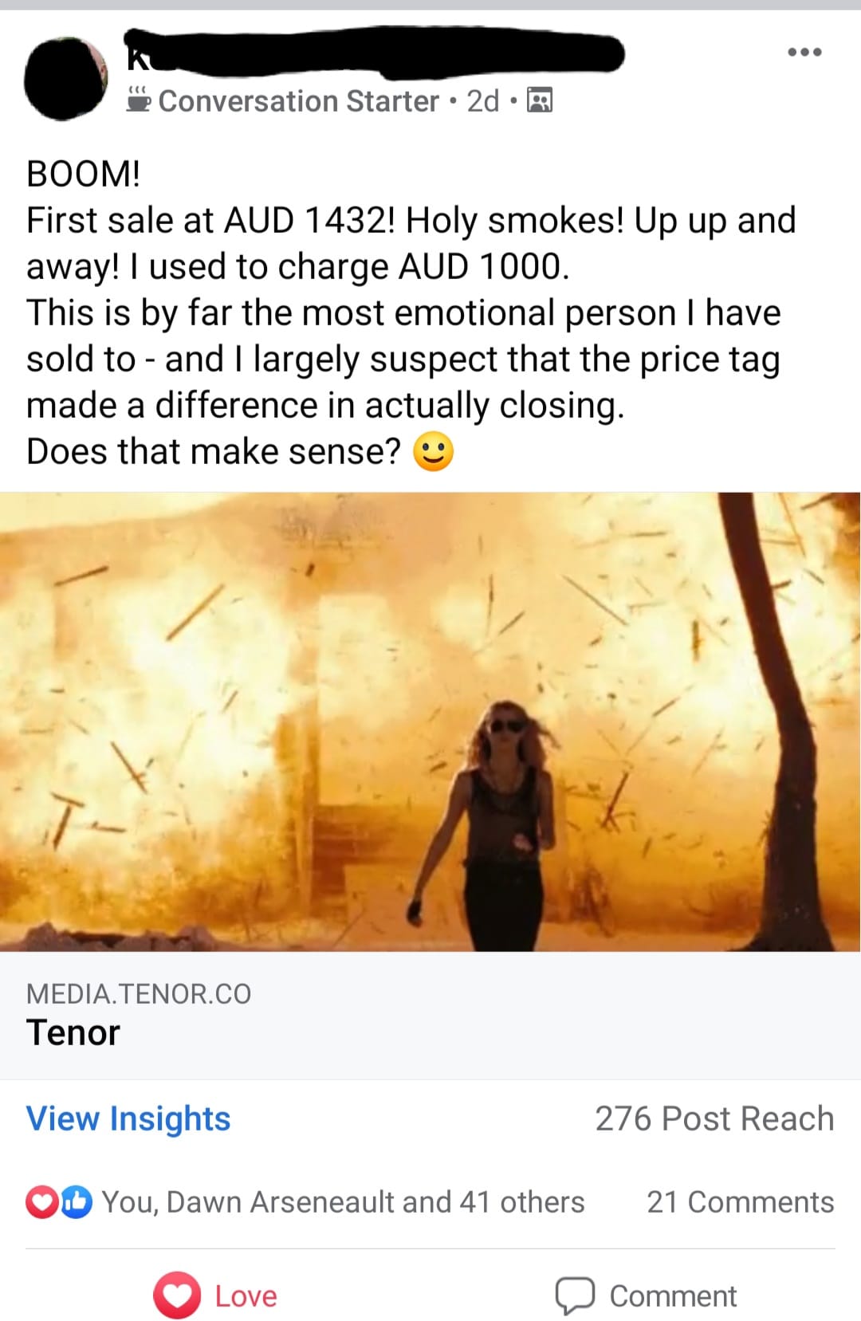
Task: Open the three-dot post options menu
Action: 804,53
